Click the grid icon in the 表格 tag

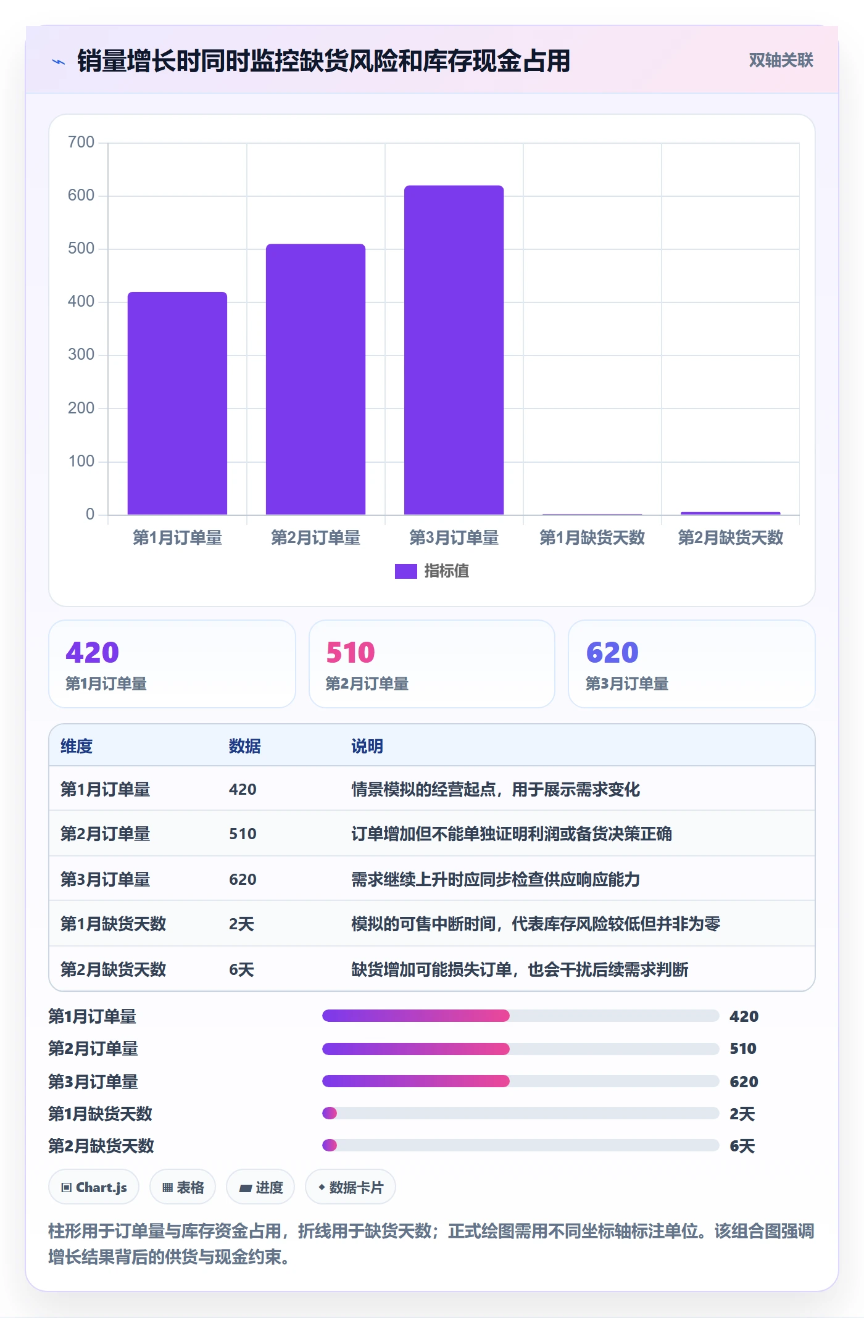pos(167,1188)
